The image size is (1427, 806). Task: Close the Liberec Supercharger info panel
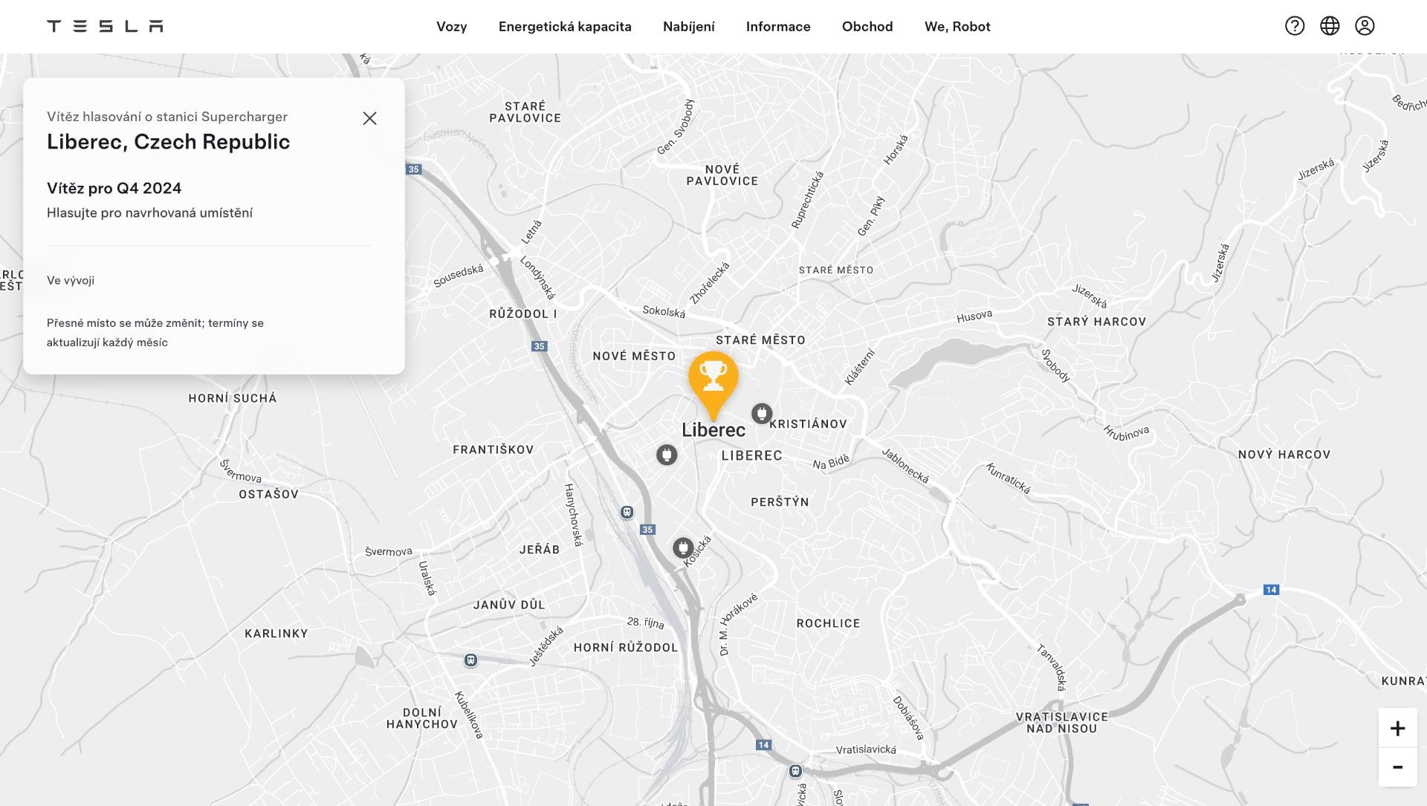(369, 118)
